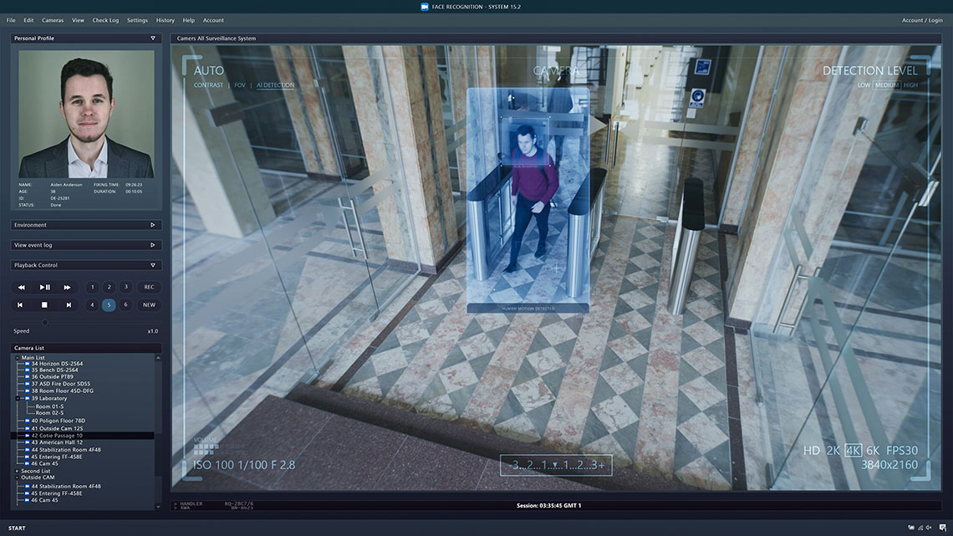Viewport: 953px width, 536px height.
Task: Set detection level to LOW
Action: point(864,85)
